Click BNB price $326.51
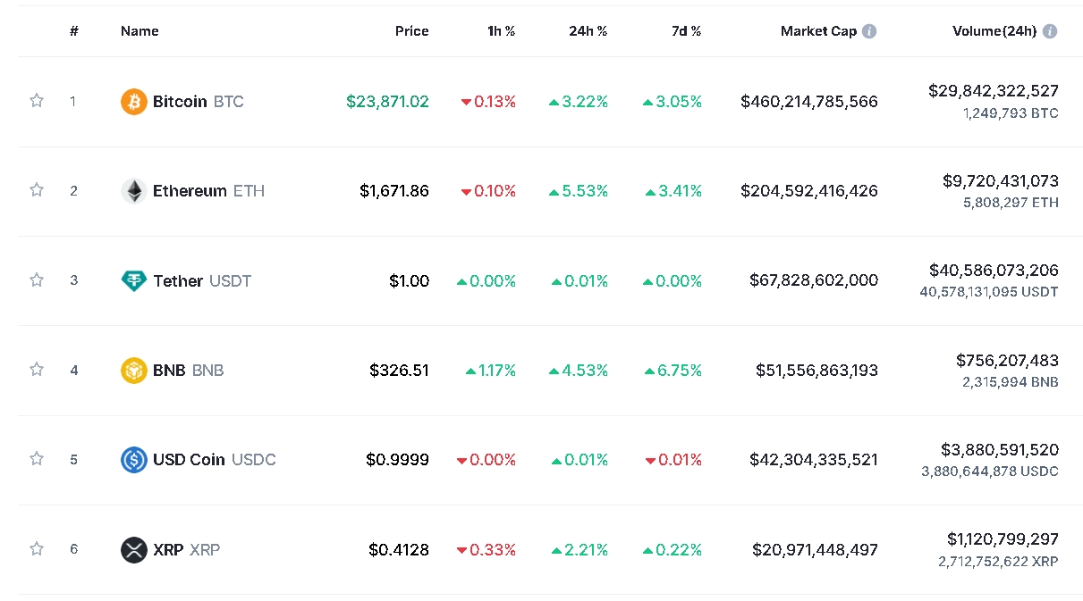Viewport: 1083px width, 601px height. (x=399, y=370)
